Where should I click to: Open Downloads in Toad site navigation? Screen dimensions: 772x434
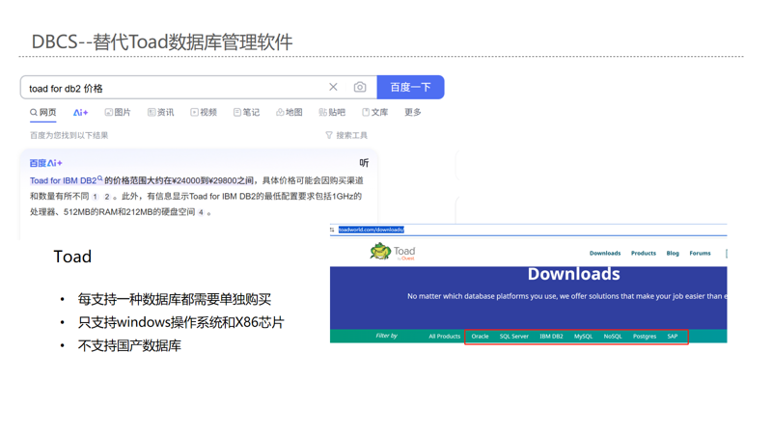click(x=605, y=254)
